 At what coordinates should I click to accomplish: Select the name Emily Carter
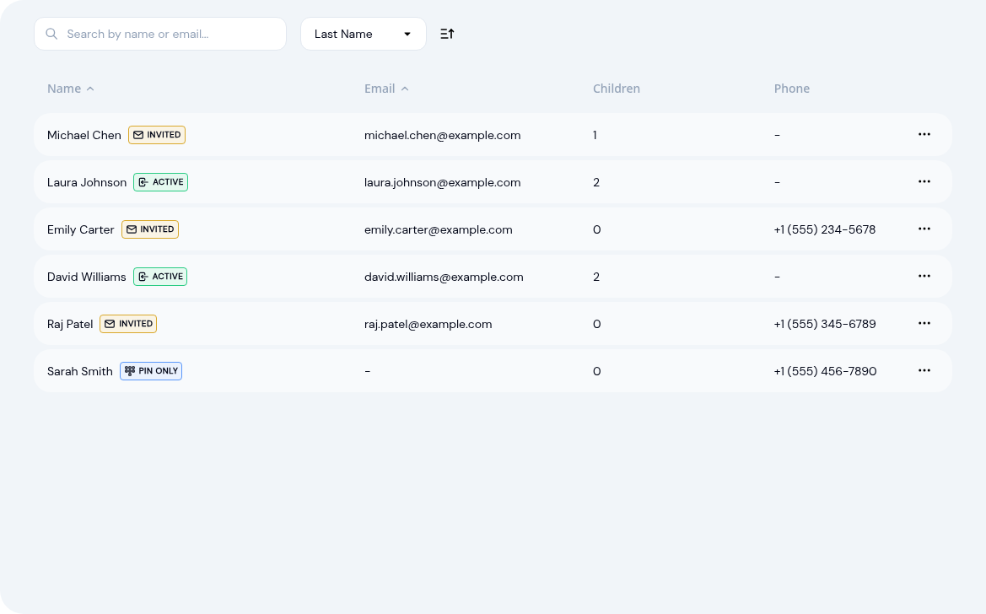pyautogui.click(x=80, y=229)
